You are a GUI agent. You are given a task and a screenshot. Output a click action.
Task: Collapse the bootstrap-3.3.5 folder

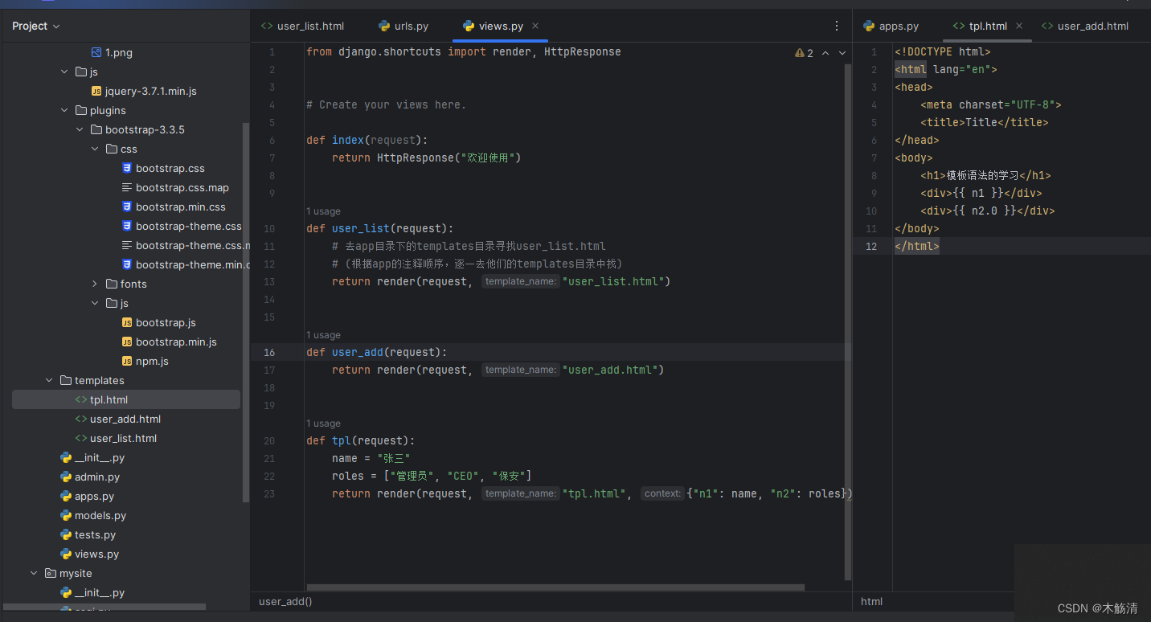[x=80, y=129]
